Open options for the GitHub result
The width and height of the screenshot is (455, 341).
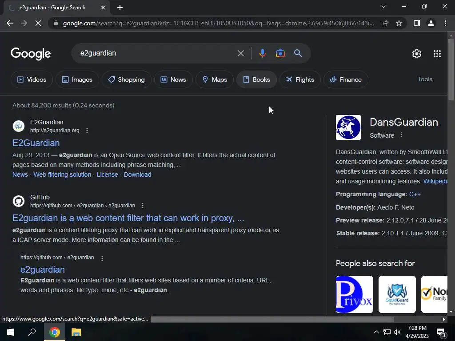pyautogui.click(x=143, y=206)
